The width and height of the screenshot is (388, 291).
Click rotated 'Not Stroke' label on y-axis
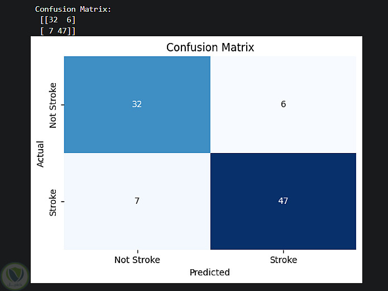click(x=54, y=105)
